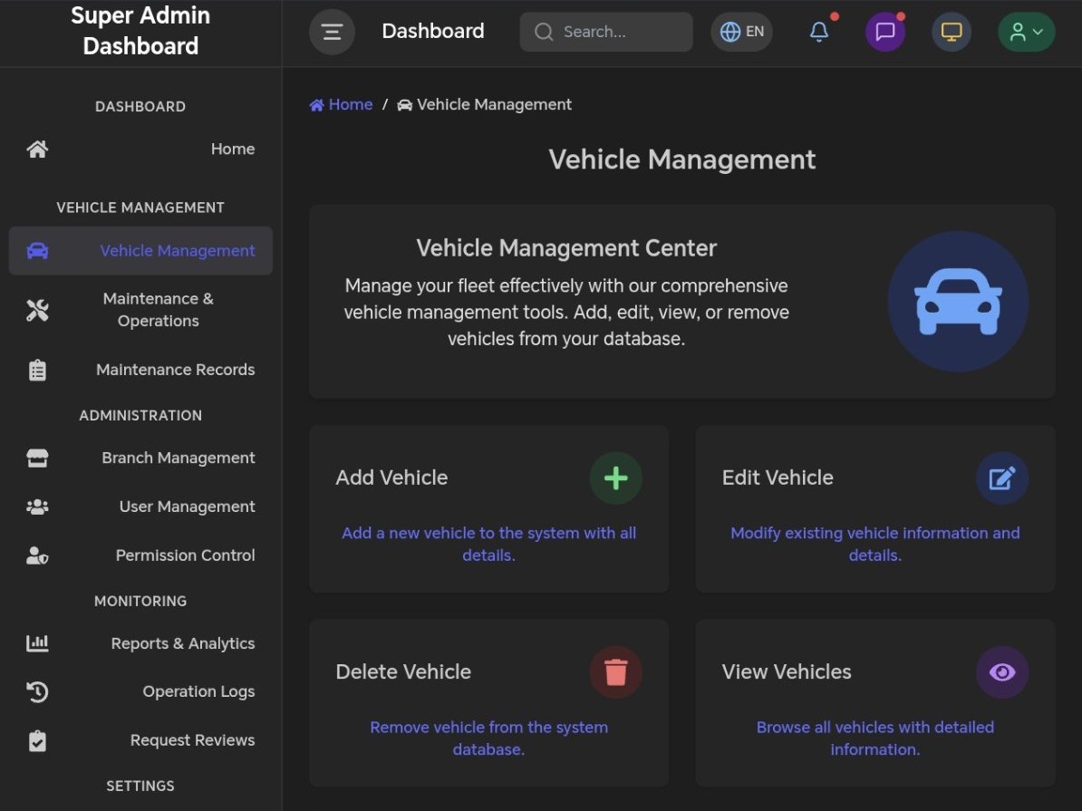Click the purple eye View Vehicles icon
Image resolution: width=1082 pixels, height=811 pixels.
(1002, 671)
